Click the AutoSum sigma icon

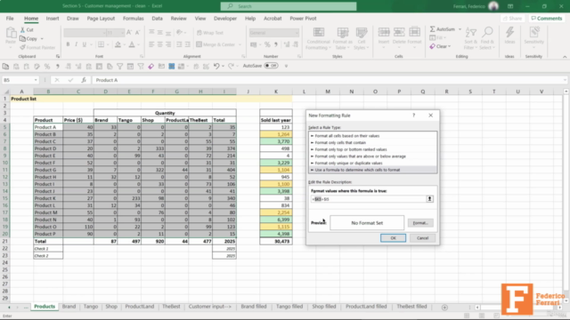pos(433,29)
